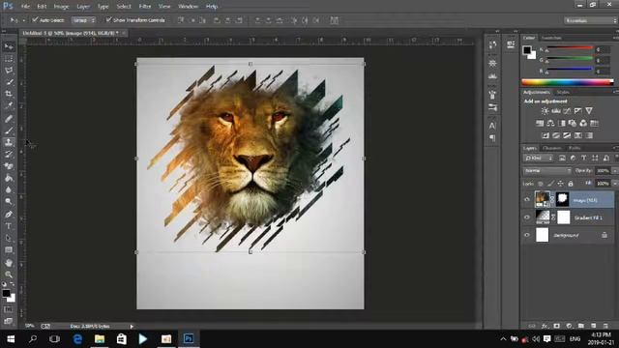This screenshot has height=348, width=619.
Task: Open Windows Start menu
Action: pos(11,339)
